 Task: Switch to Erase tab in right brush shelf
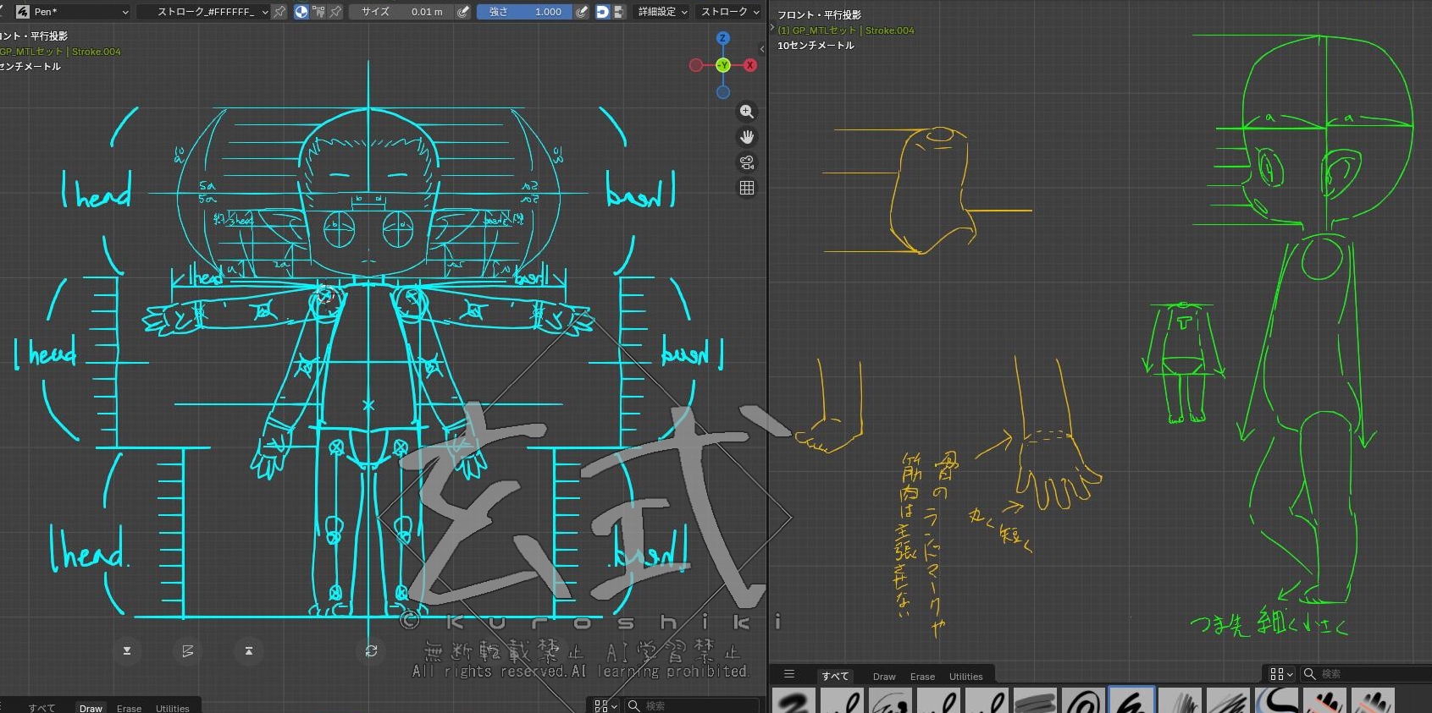pos(922,677)
